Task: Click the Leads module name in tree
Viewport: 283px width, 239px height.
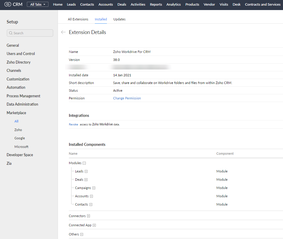Action: (79, 171)
